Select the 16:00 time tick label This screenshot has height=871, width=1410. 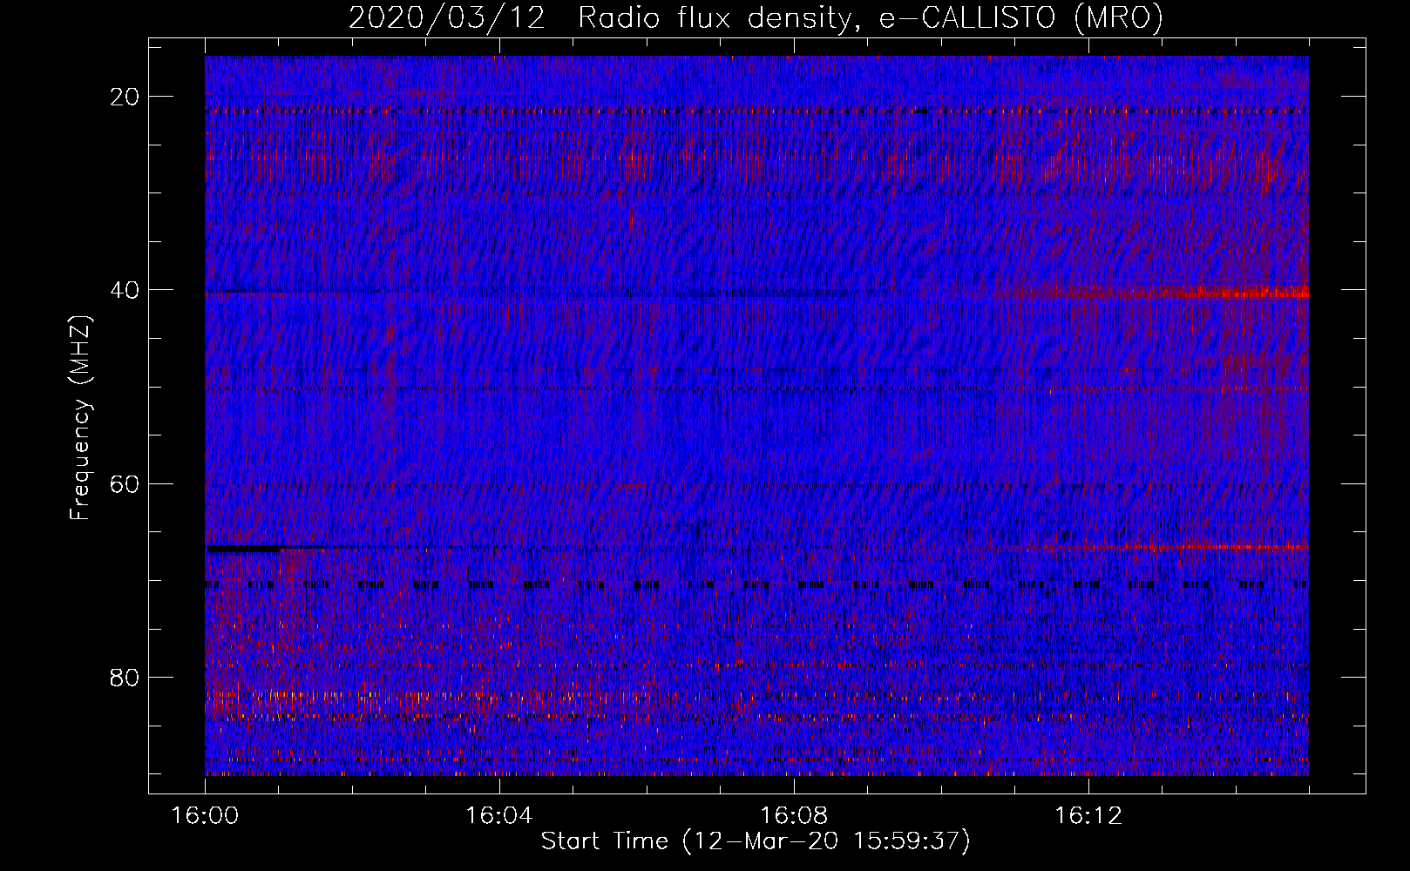[x=205, y=816]
